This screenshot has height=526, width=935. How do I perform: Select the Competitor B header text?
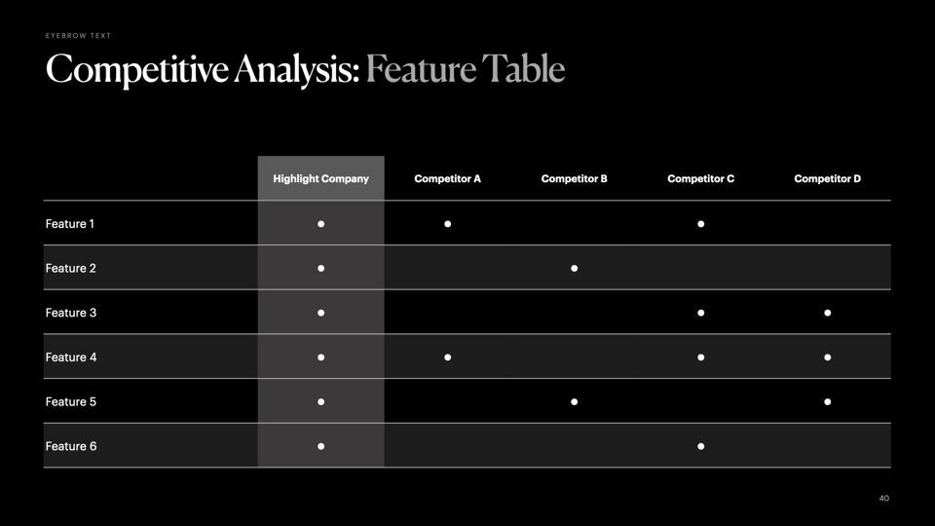574,179
